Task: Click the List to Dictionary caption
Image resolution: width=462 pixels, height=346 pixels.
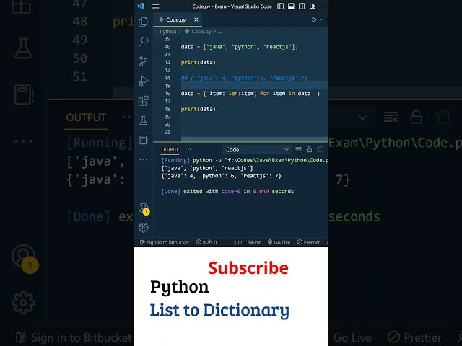Action: coord(219,311)
